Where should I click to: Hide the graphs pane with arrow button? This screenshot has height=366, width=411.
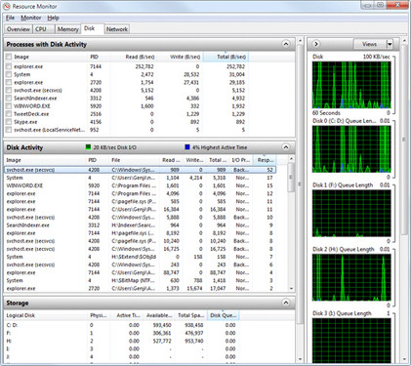316,44
